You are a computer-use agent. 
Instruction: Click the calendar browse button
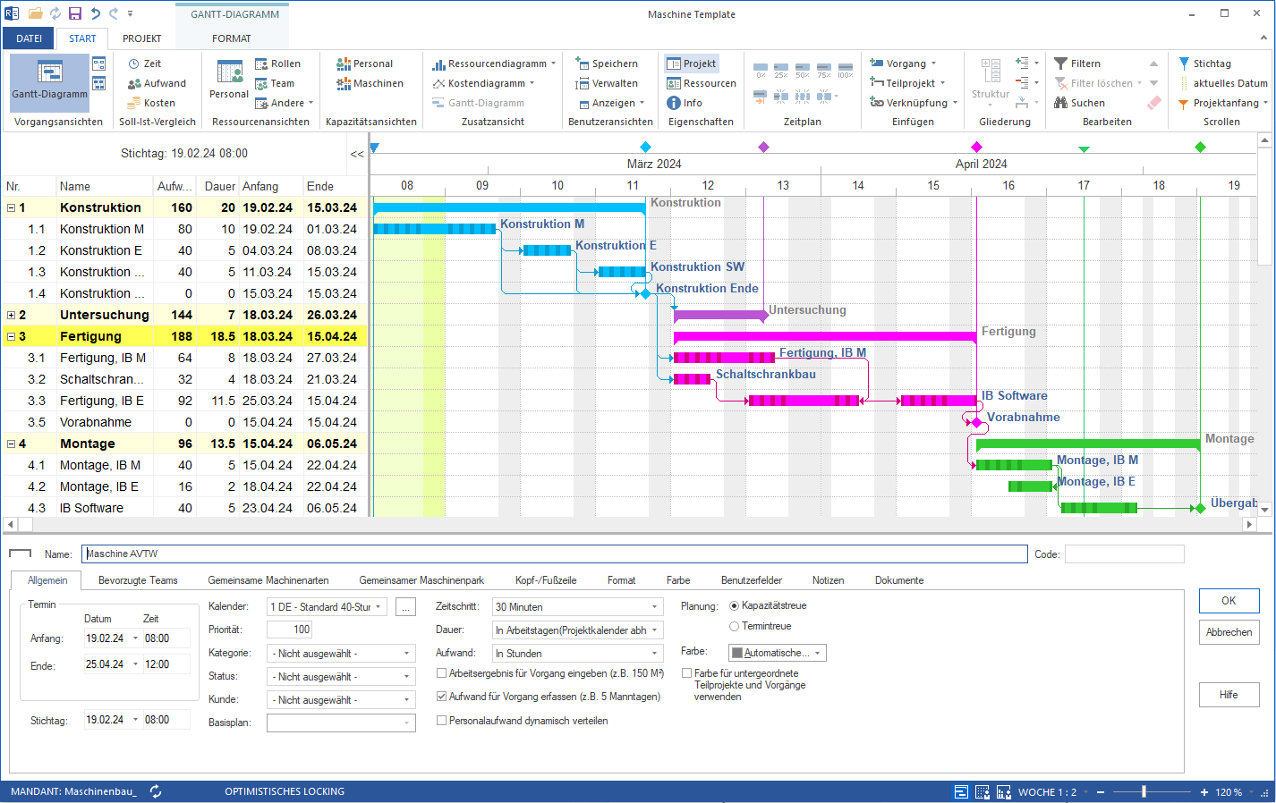(x=406, y=606)
